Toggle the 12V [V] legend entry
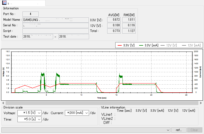Image resolution: width=204 pixels, height=134 pixels. click(169, 45)
